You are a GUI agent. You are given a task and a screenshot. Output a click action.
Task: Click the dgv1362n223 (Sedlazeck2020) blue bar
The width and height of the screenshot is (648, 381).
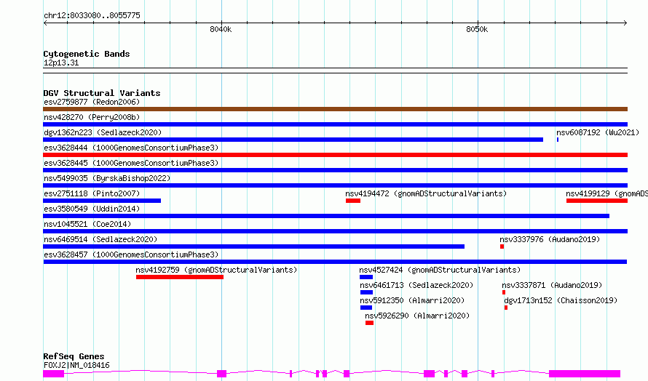(x=293, y=140)
